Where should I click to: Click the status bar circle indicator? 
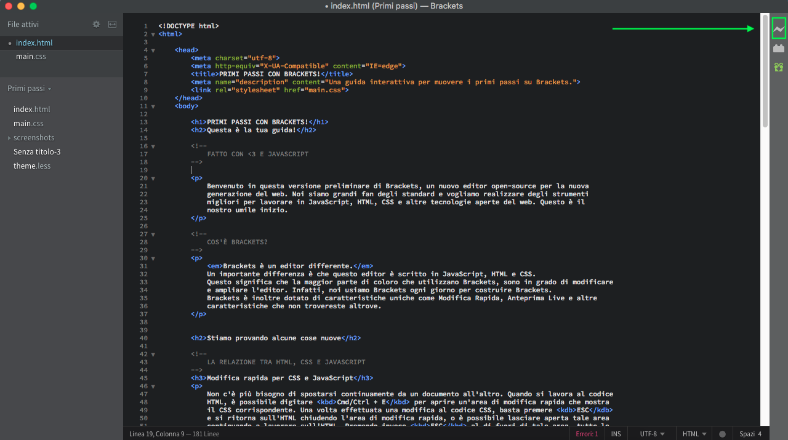722,434
